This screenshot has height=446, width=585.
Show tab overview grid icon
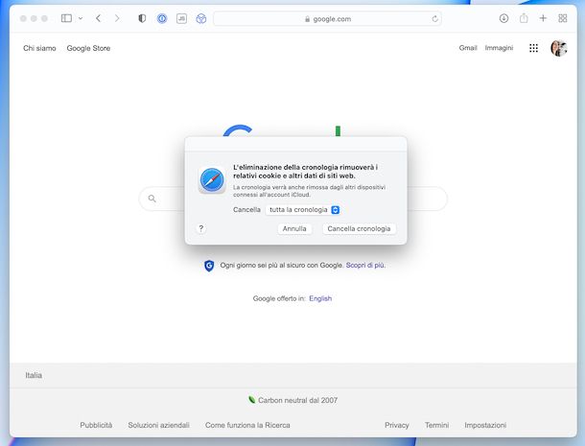tap(563, 18)
